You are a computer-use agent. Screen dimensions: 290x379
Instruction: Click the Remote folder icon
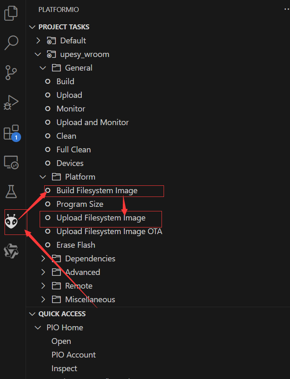pos(56,286)
